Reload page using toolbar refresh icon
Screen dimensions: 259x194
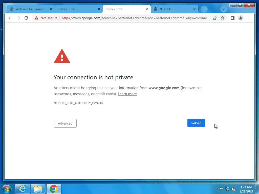[x=26, y=18]
